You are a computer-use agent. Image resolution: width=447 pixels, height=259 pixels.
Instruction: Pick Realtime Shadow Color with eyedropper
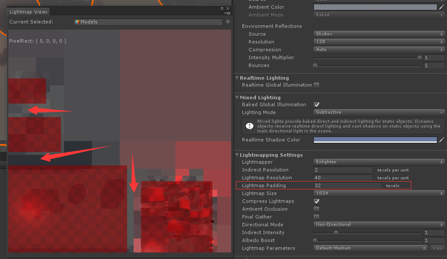(x=442, y=140)
